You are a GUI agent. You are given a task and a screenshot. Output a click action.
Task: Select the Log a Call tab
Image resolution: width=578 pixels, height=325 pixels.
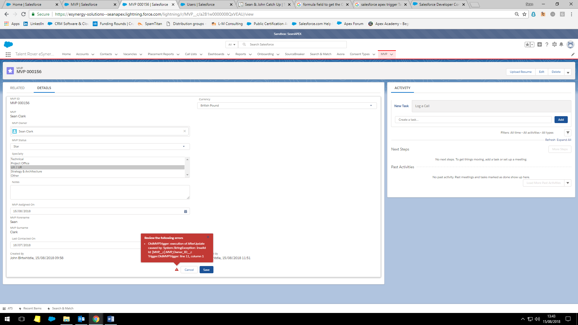pyautogui.click(x=422, y=106)
